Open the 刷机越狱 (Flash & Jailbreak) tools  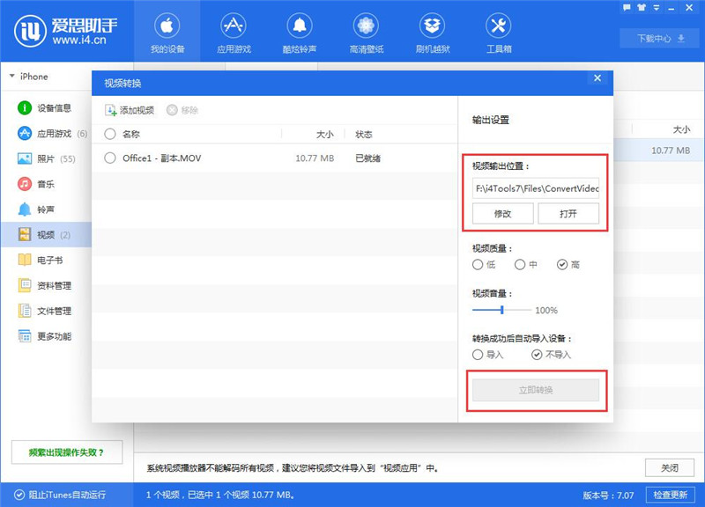[432, 33]
